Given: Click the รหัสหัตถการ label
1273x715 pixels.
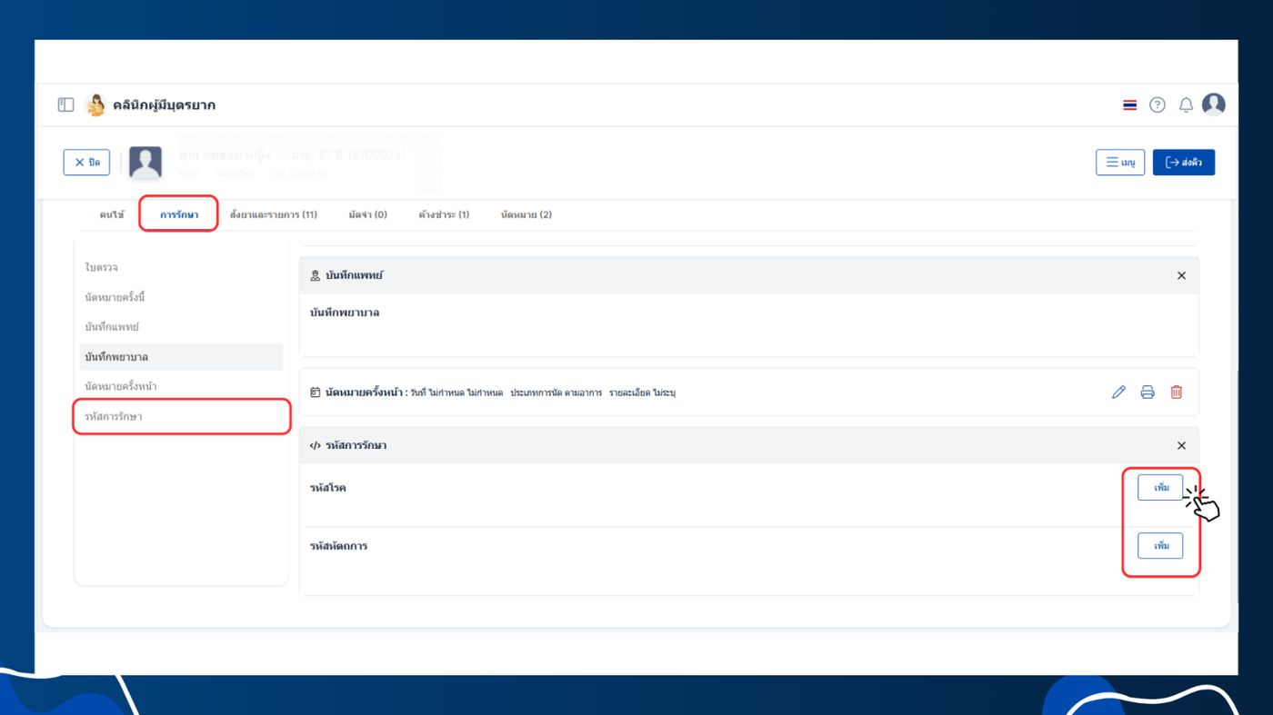Looking at the screenshot, I should [x=338, y=546].
